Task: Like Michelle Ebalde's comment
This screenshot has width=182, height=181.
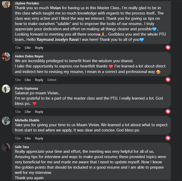Action: 28,138
